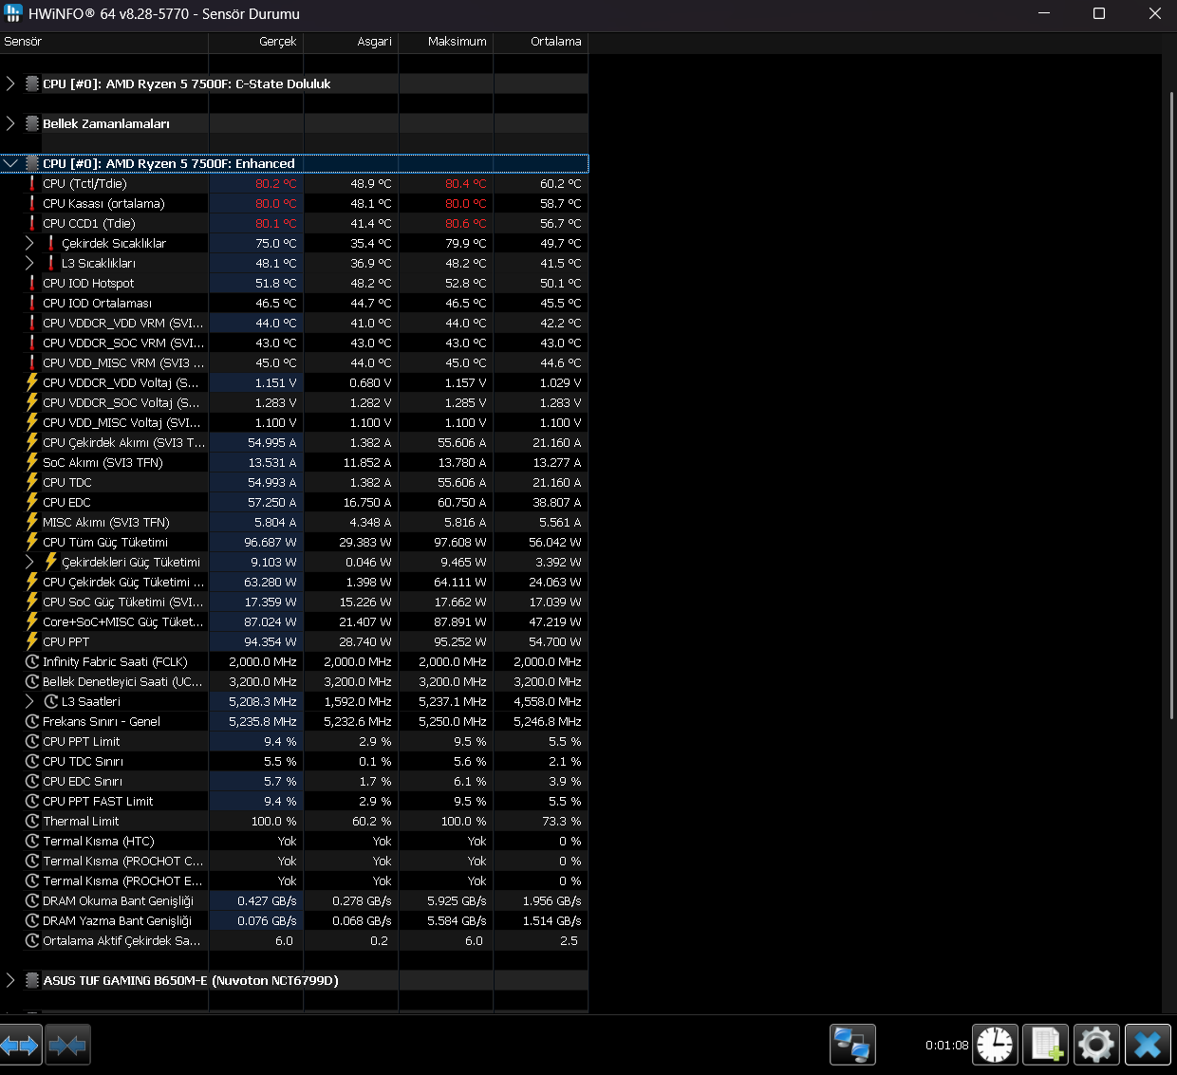Select the CPU TDC Sınırı row
The height and width of the screenshot is (1075, 1177).
click(x=294, y=762)
